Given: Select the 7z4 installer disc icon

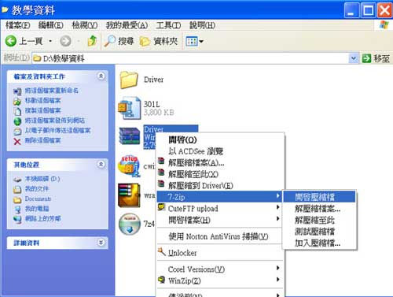Looking at the screenshot, I should 130,224.
